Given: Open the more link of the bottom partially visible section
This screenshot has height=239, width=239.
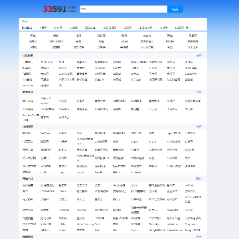Looking at the screenshot, I should (x=199, y=236).
